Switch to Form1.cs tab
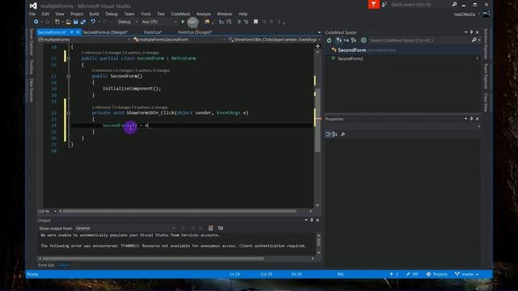This screenshot has width=518, height=291. [x=153, y=32]
